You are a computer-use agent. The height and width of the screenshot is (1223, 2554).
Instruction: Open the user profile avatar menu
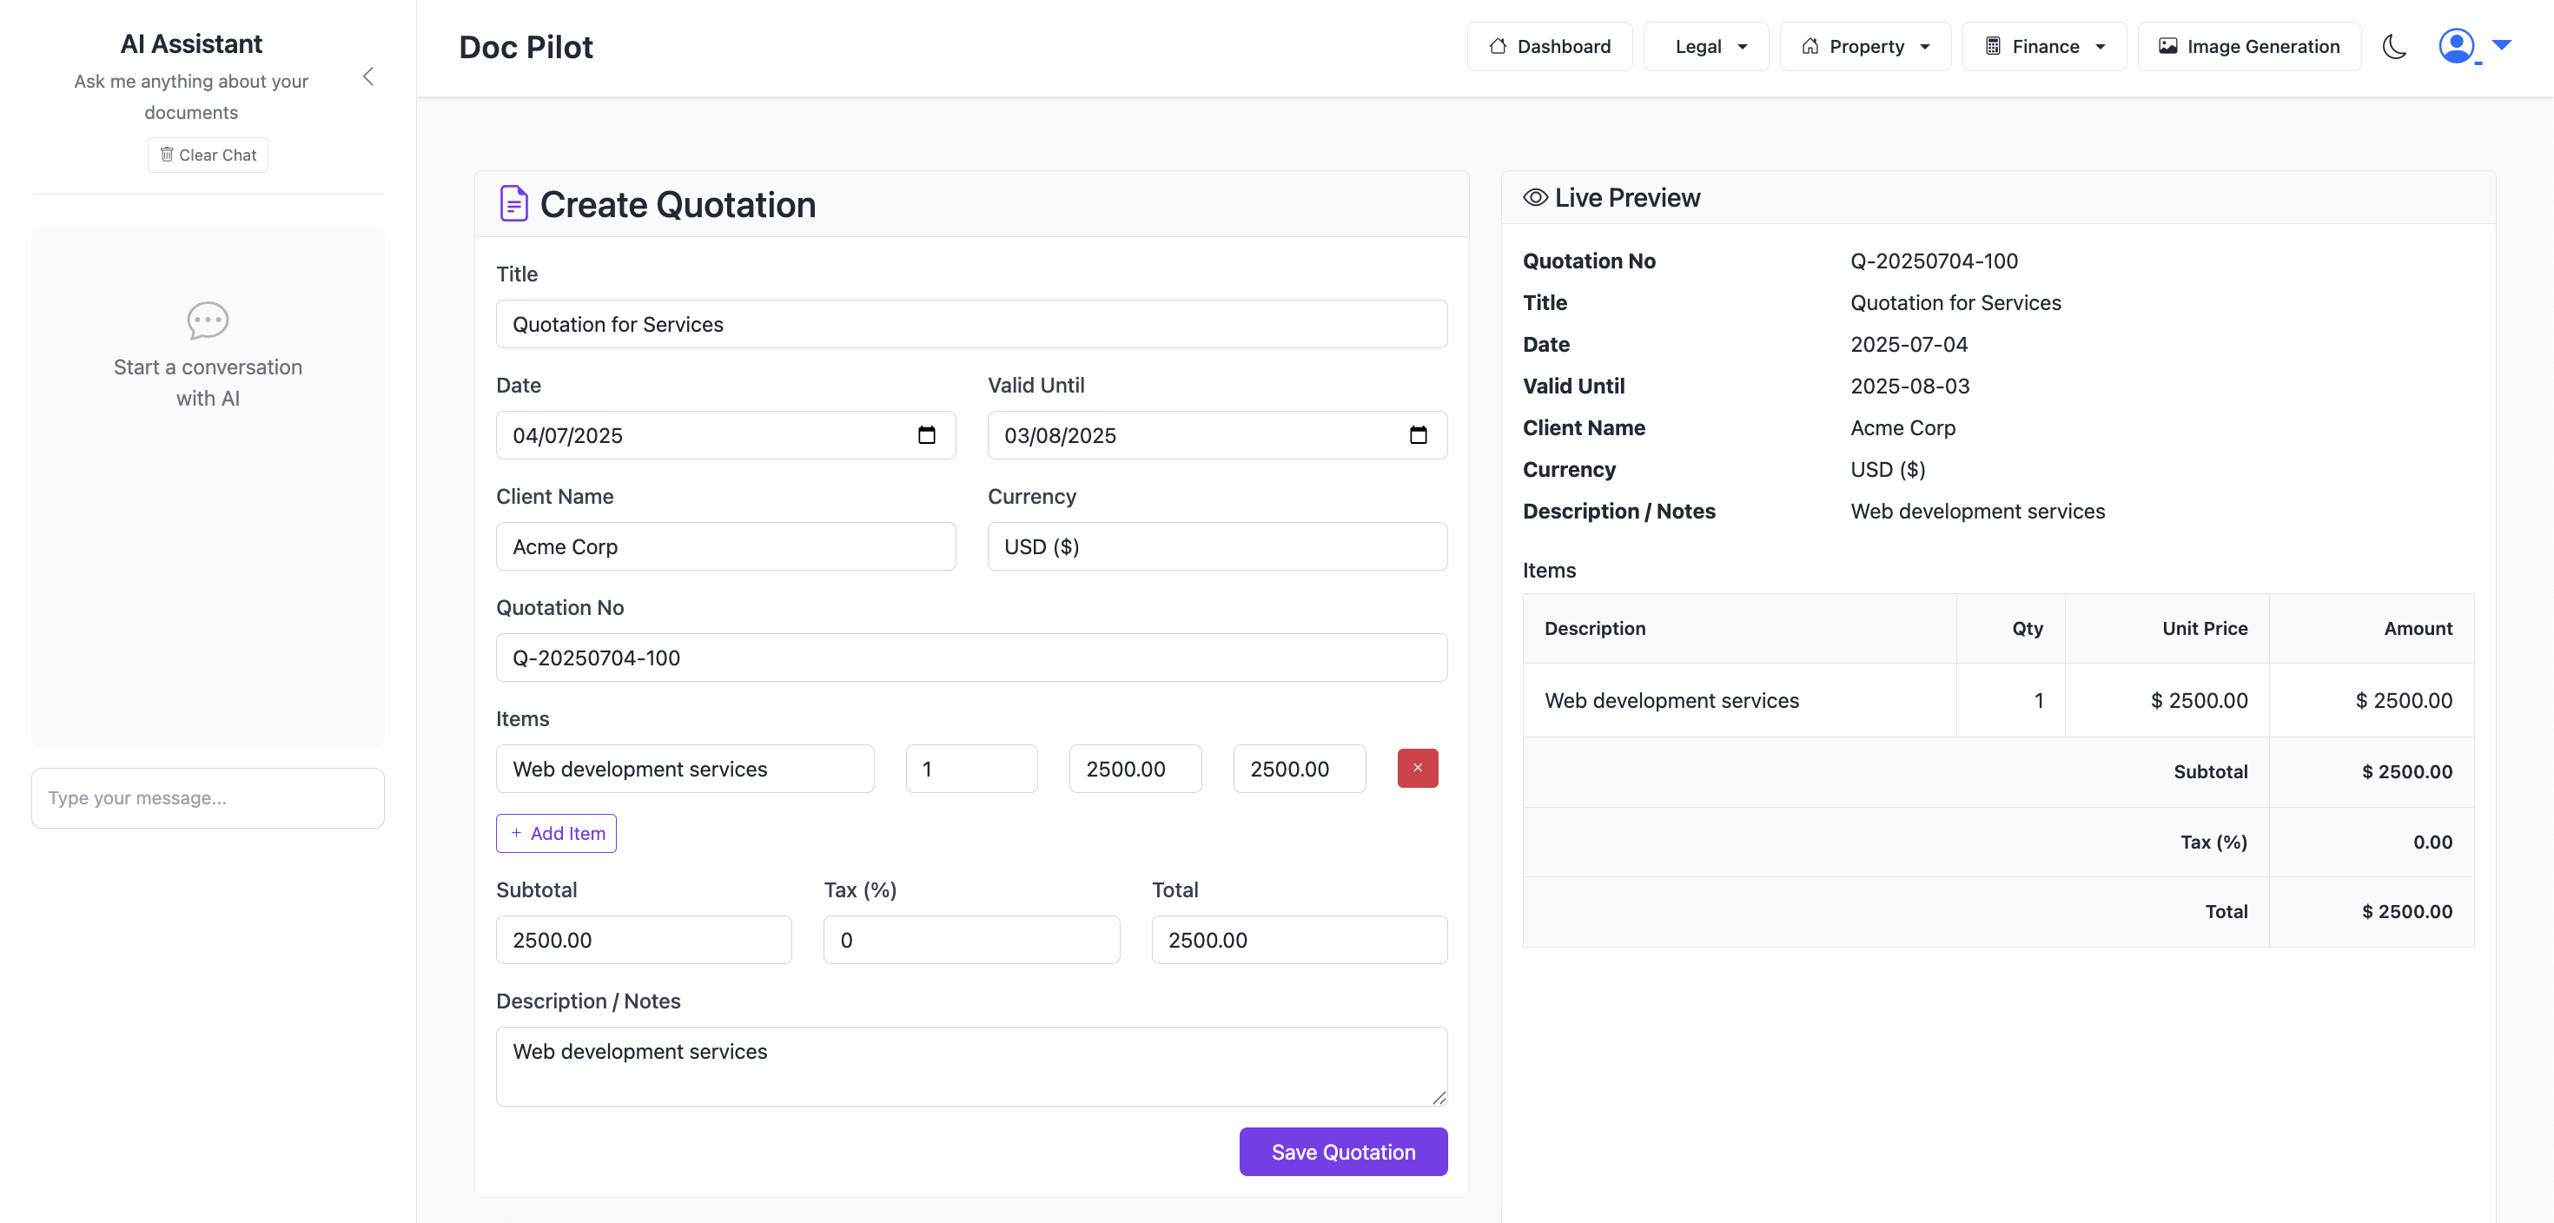2457,45
